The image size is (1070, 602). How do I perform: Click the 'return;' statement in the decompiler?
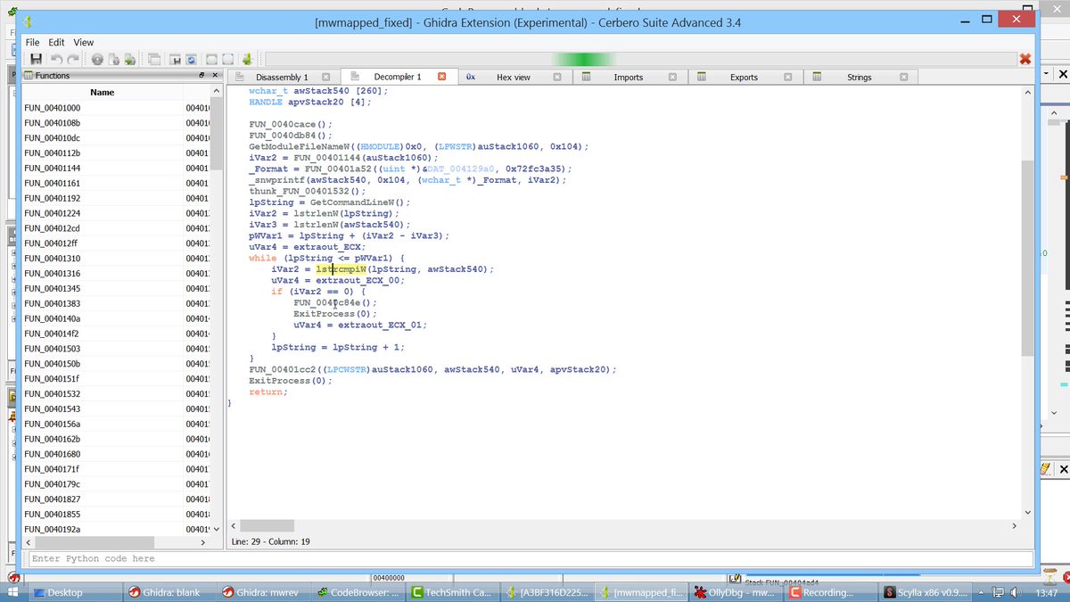pyautogui.click(x=267, y=392)
